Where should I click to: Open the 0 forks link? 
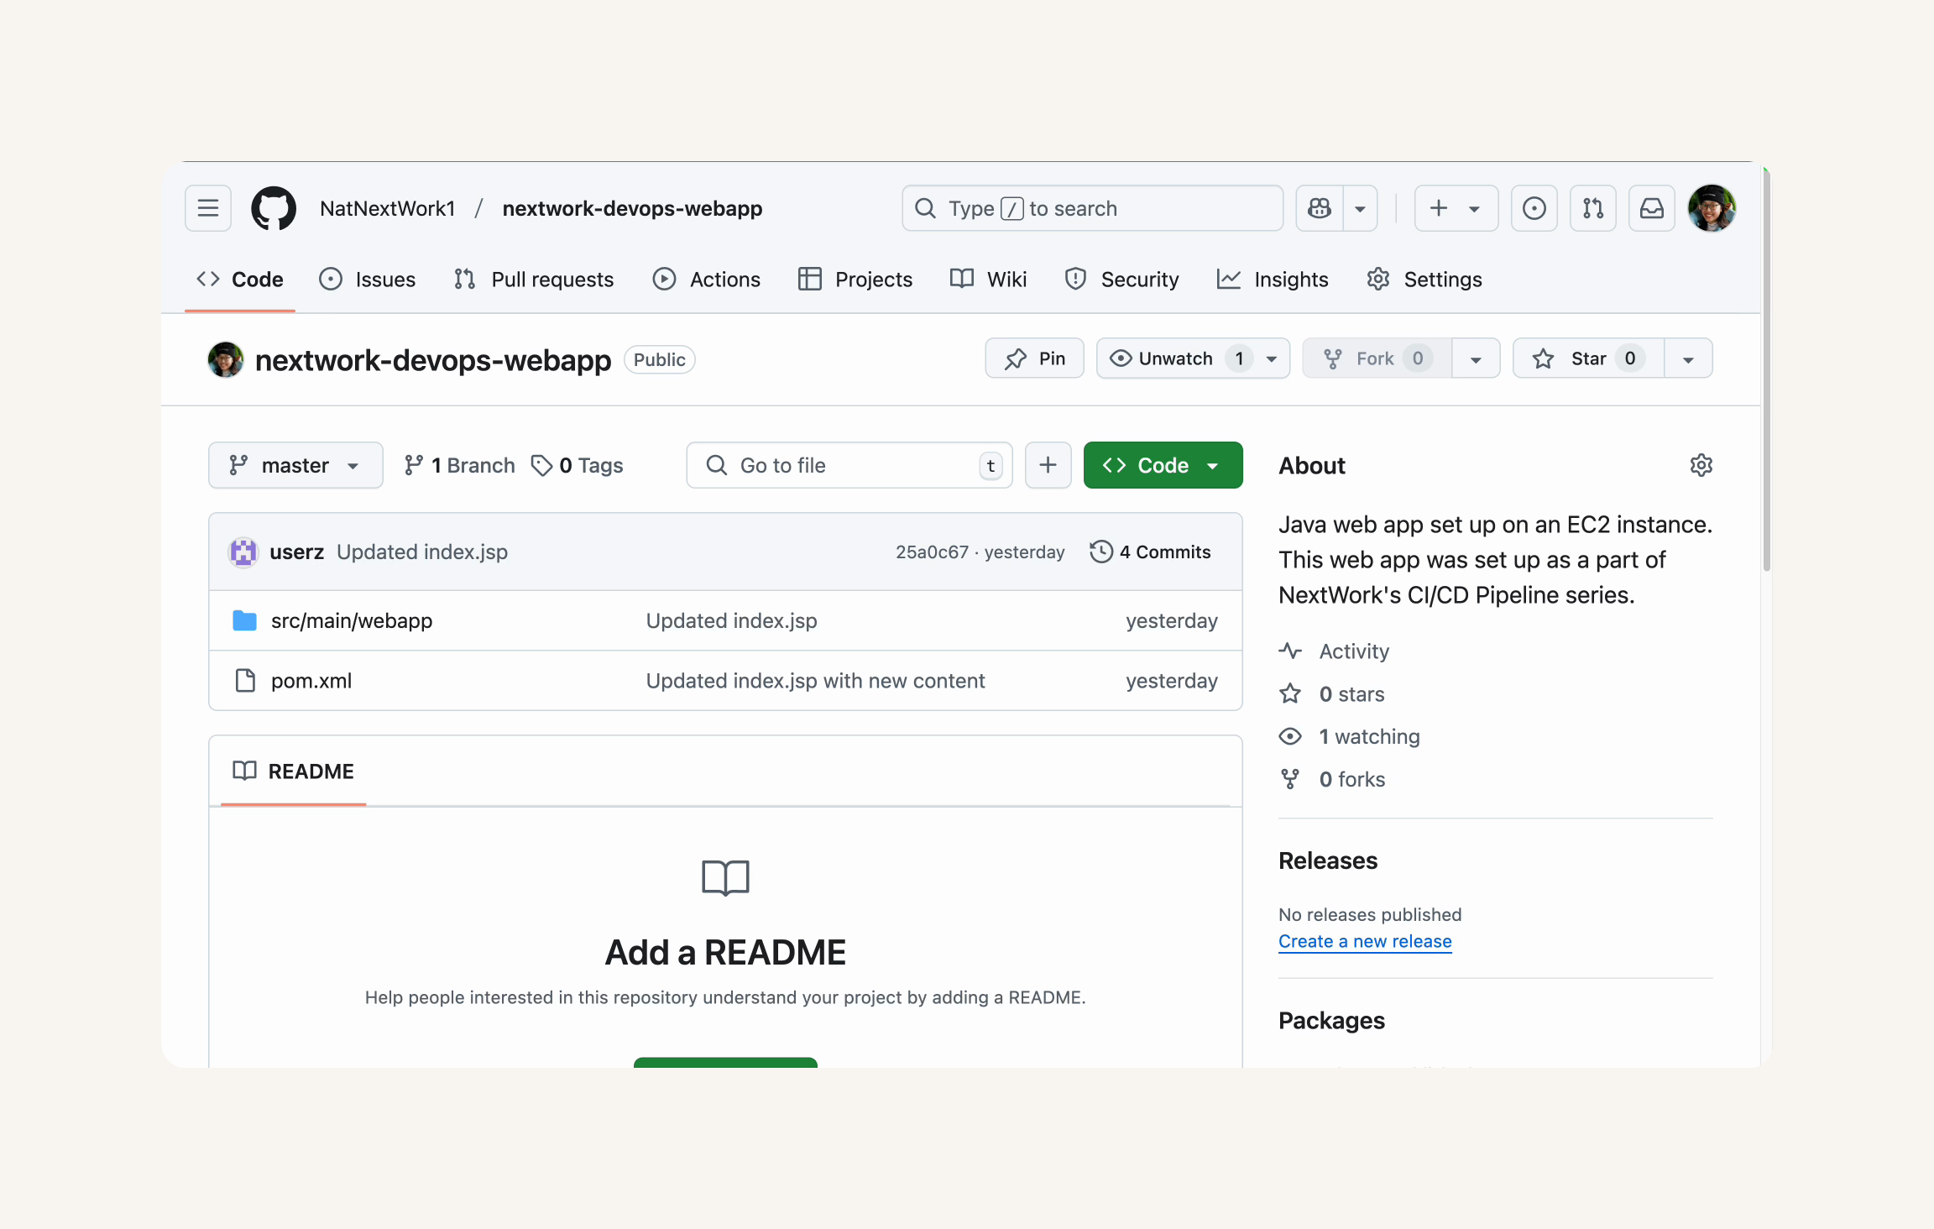tap(1332, 779)
